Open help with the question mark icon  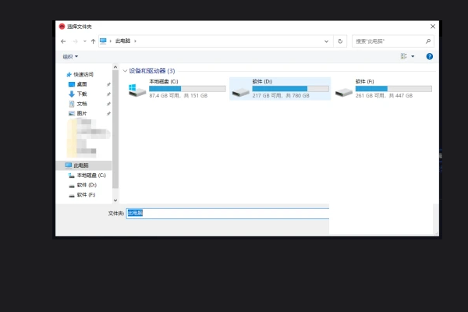point(430,56)
